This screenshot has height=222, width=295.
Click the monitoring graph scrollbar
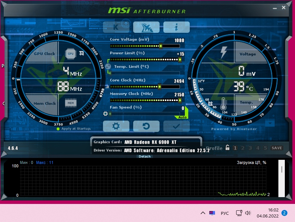tap(281, 178)
